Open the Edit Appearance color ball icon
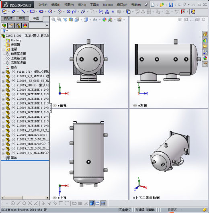The image size is (209, 213). pos(104,20)
